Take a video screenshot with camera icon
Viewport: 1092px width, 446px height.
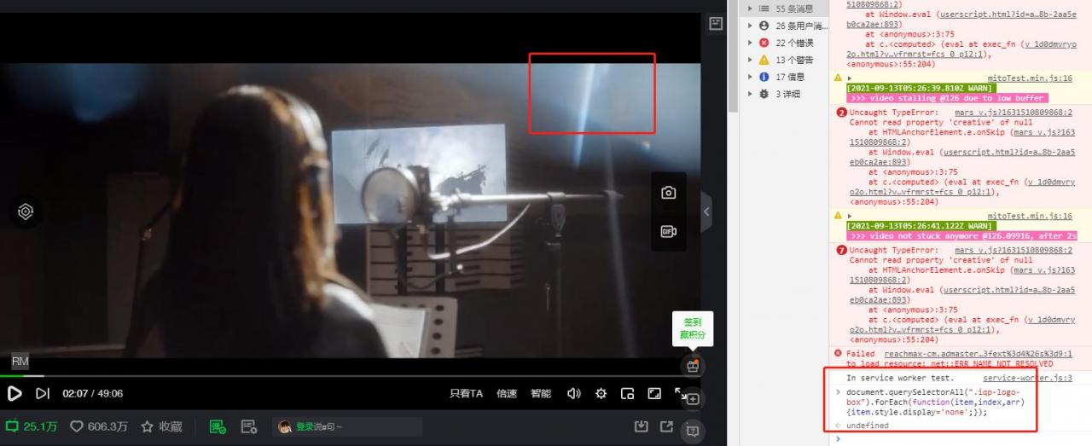(668, 193)
